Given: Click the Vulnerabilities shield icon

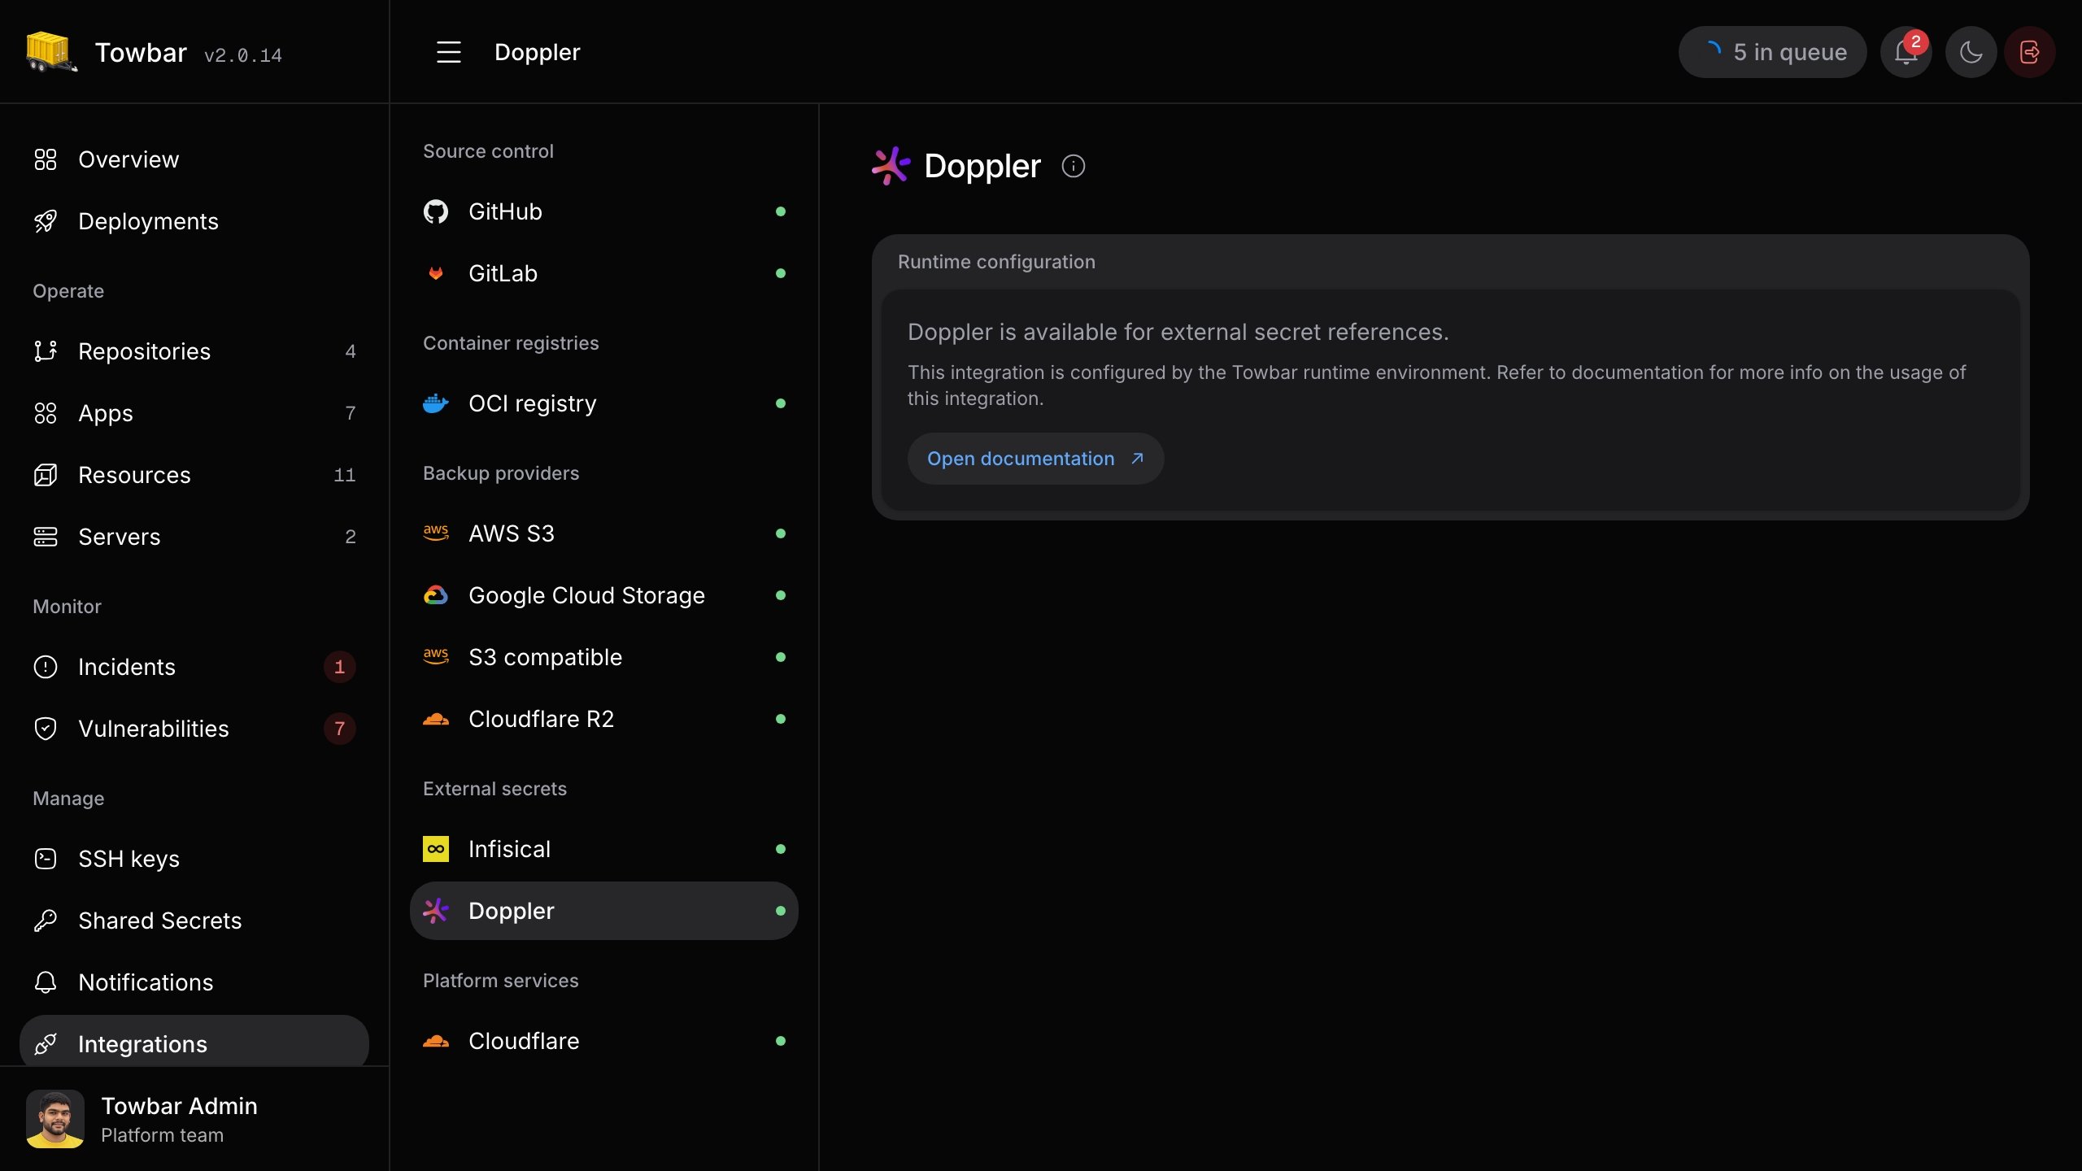Looking at the screenshot, I should pyautogui.click(x=46, y=729).
